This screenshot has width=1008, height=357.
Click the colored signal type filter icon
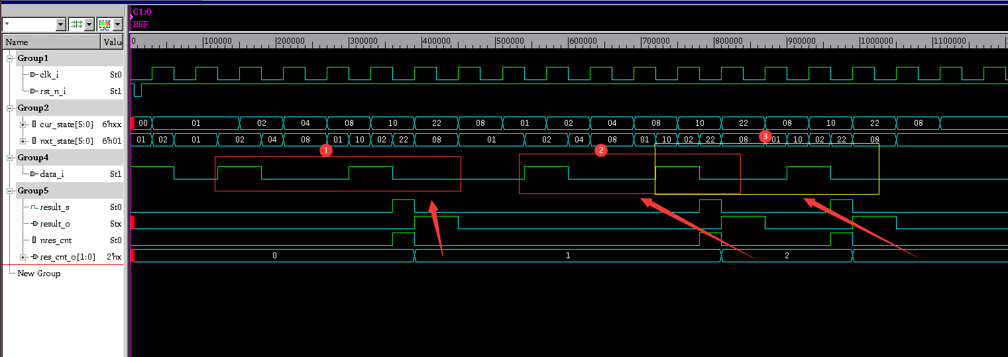pyautogui.click(x=105, y=25)
